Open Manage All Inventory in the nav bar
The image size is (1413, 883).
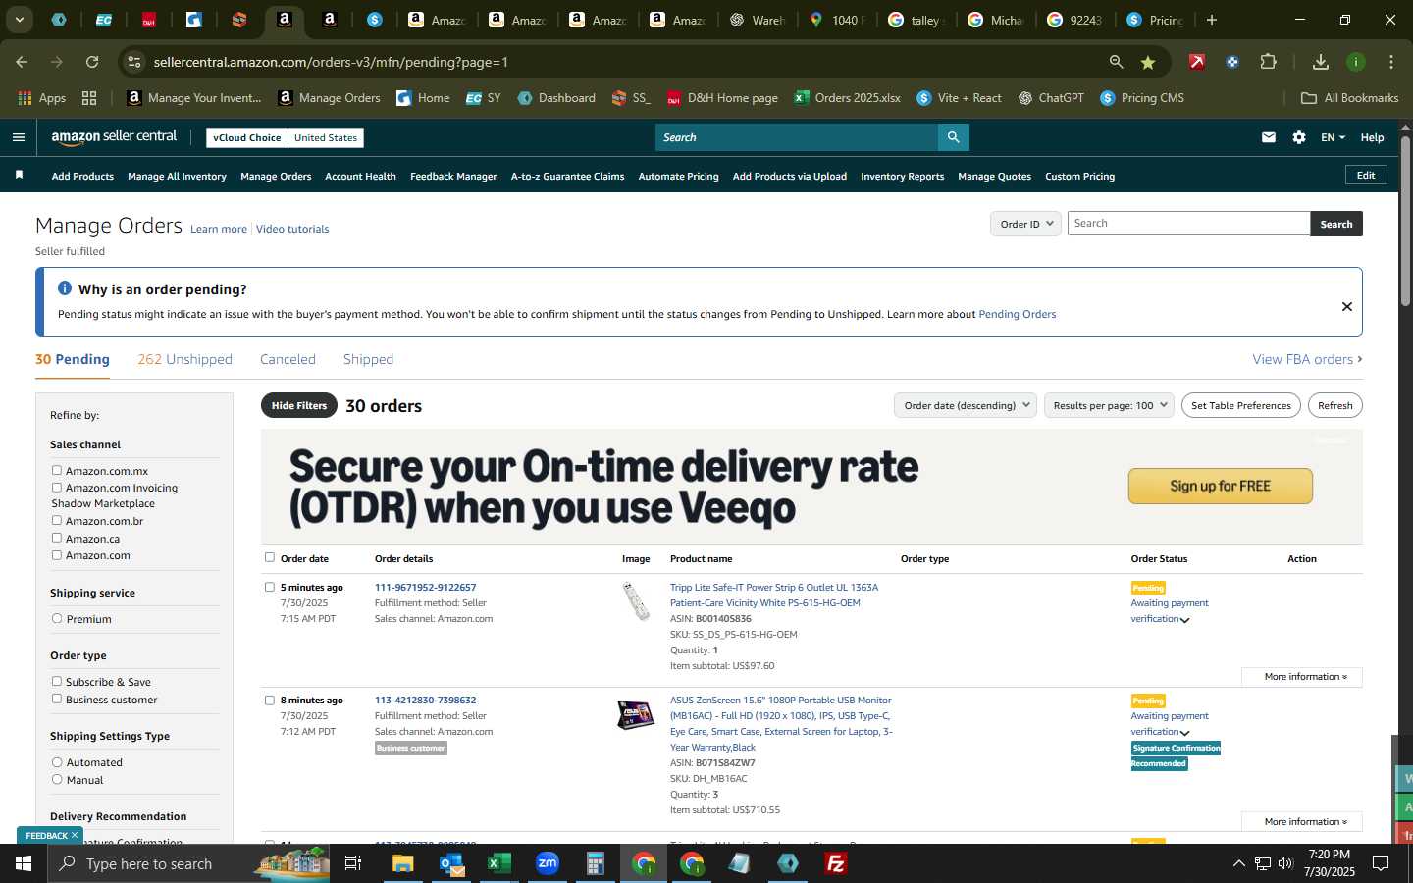[x=177, y=176]
